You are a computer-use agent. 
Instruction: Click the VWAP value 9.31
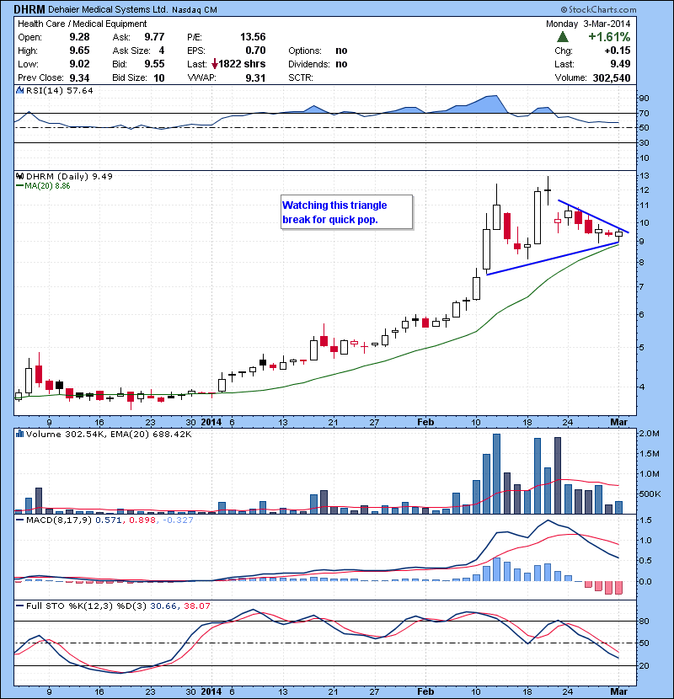(x=255, y=78)
